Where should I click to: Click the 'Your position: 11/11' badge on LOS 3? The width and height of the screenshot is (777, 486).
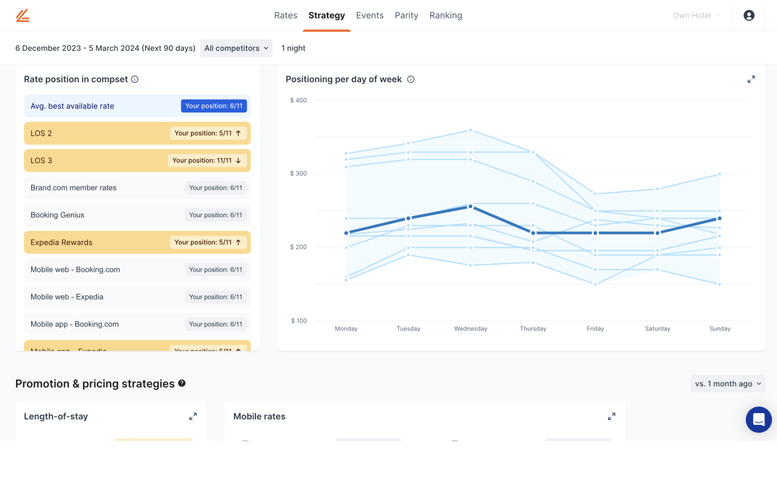(207, 161)
